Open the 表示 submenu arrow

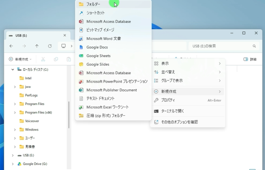click(x=220, y=64)
